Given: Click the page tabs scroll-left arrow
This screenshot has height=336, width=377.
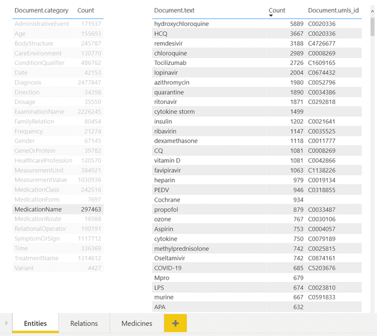Looking at the screenshot, I should coord(6,323).
